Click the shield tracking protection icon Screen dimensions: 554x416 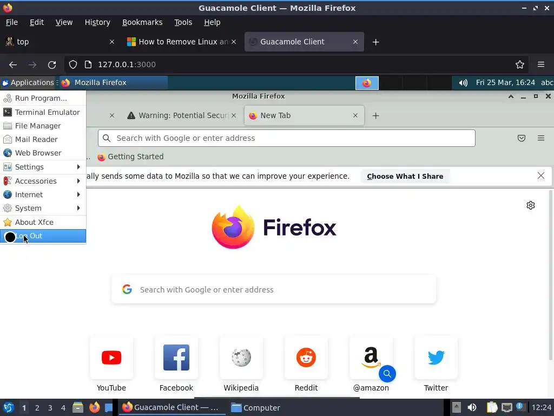point(73,64)
